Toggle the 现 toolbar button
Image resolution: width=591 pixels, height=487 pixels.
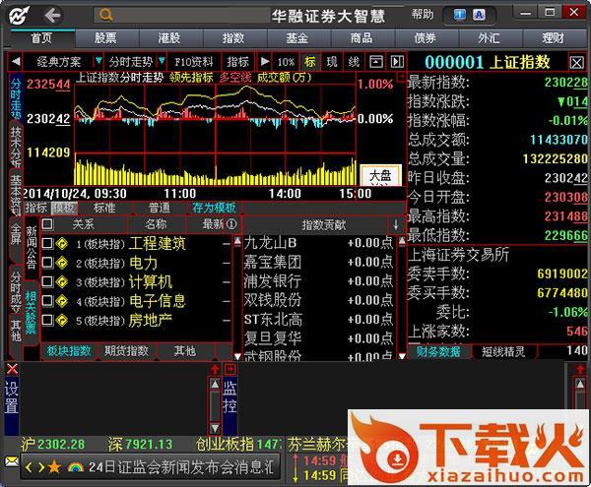coord(332,62)
